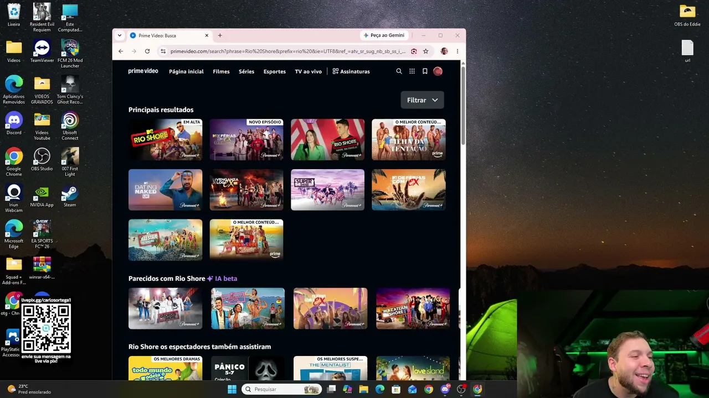Select the Iriun Webcam desktop shortcut

point(14,198)
